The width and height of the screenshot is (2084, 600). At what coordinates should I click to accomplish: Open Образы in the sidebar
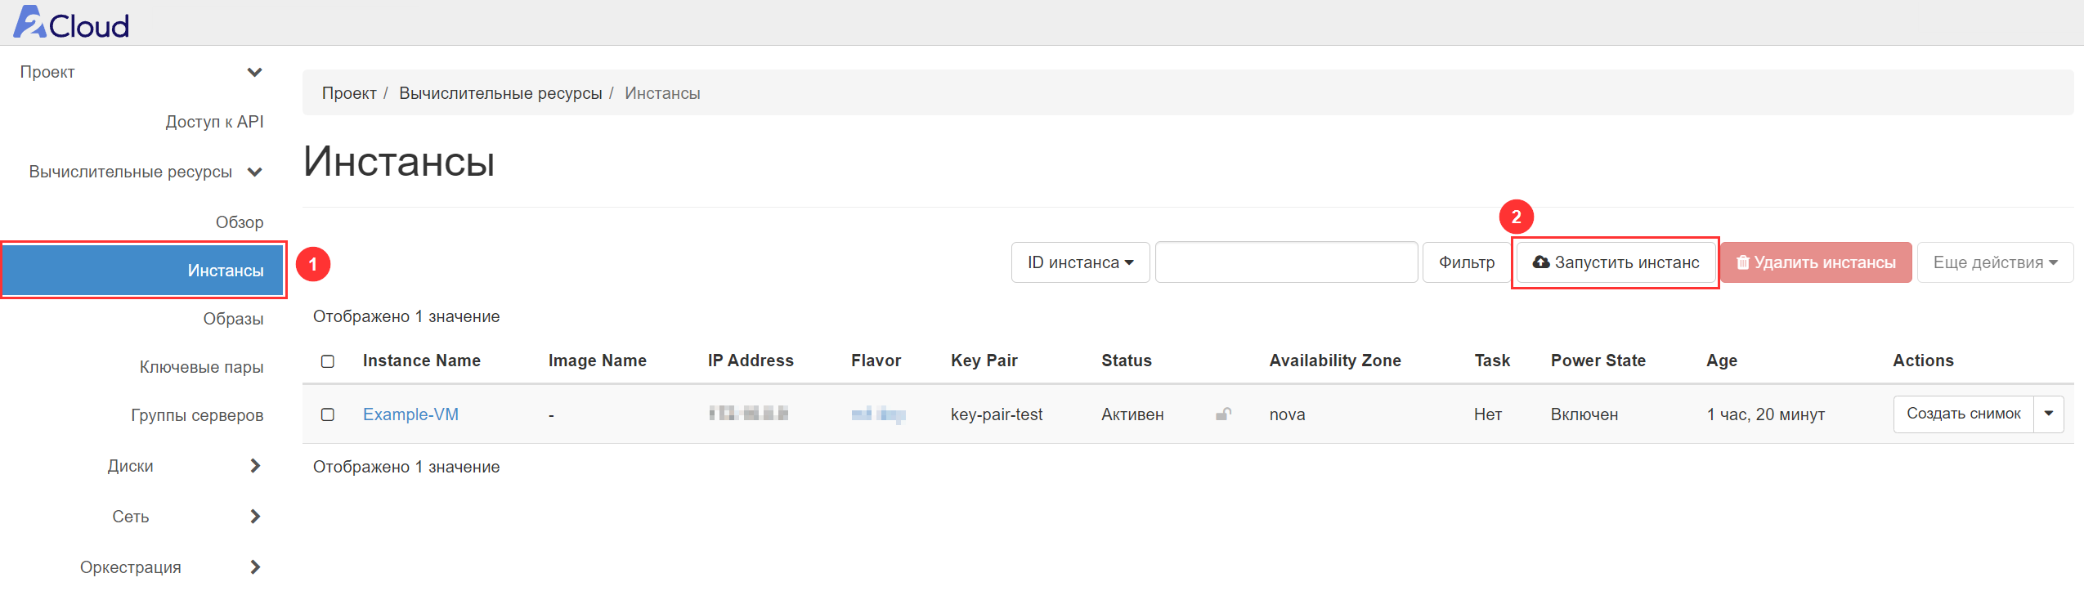coord(233,319)
